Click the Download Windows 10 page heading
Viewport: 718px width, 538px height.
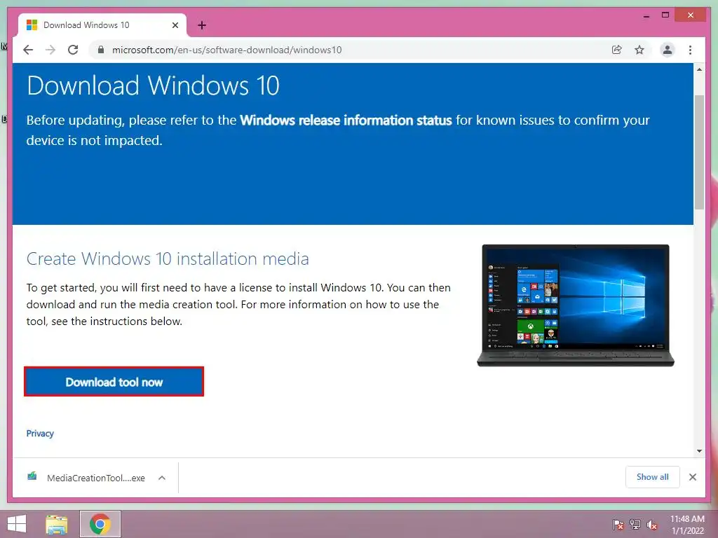tap(153, 85)
